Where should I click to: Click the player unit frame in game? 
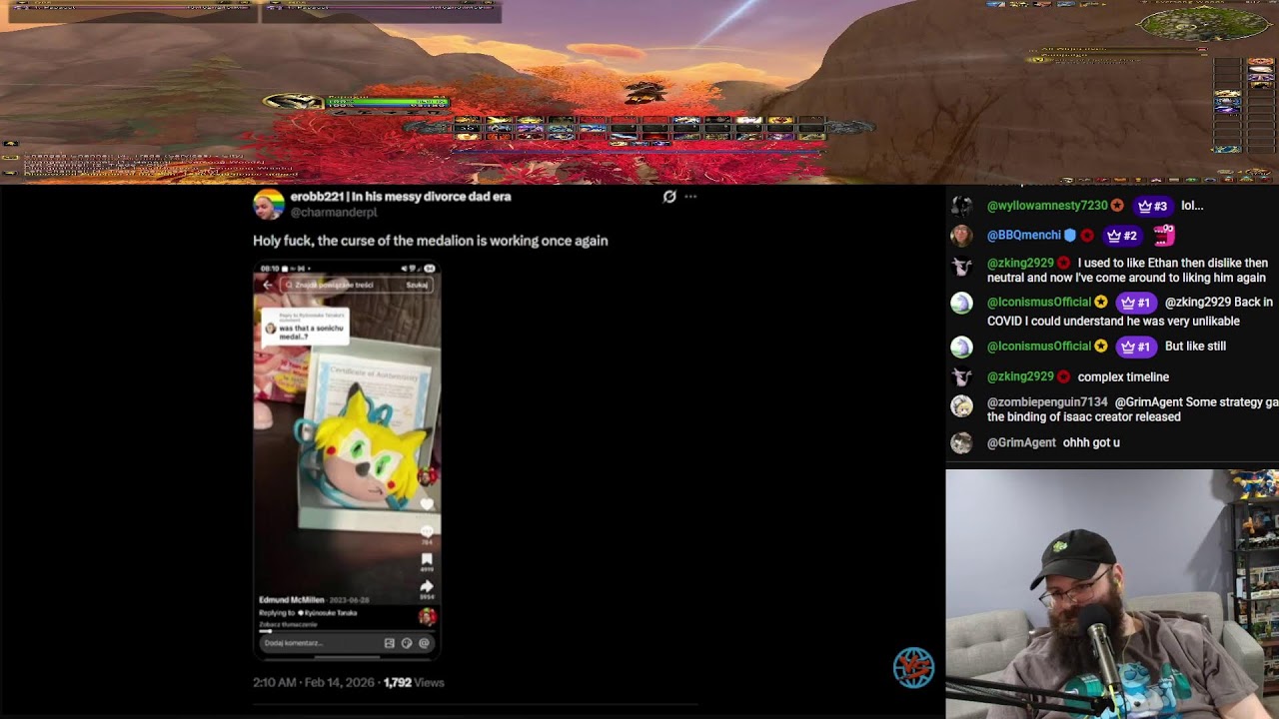click(x=356, y=102)
